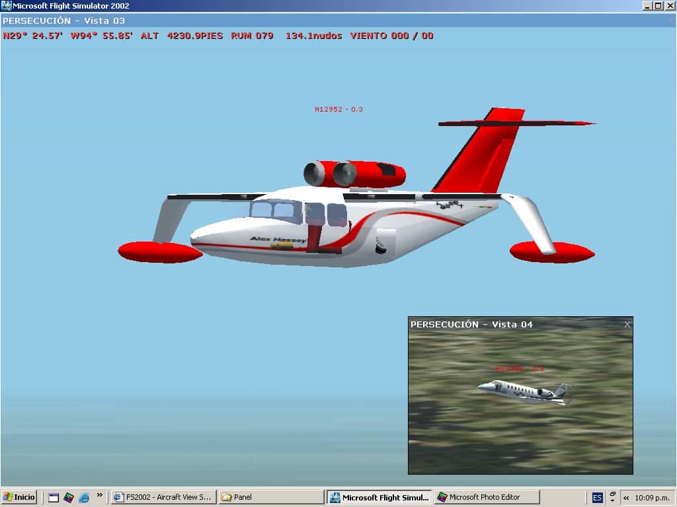Click the system clock showing 10:09 p.m.
Image resolution: width=677 pixels, height=507 pixels.
[651, 497]
